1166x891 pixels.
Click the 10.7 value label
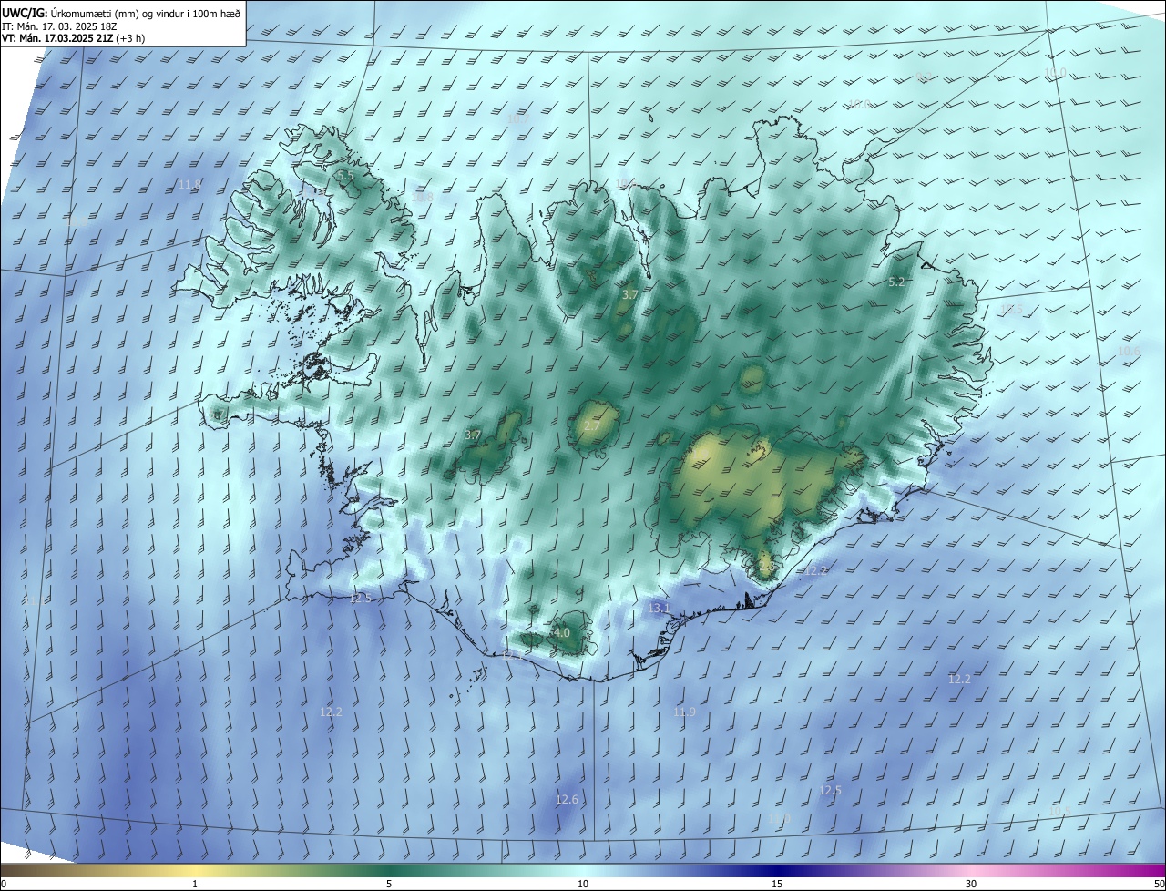pos(517,118)
